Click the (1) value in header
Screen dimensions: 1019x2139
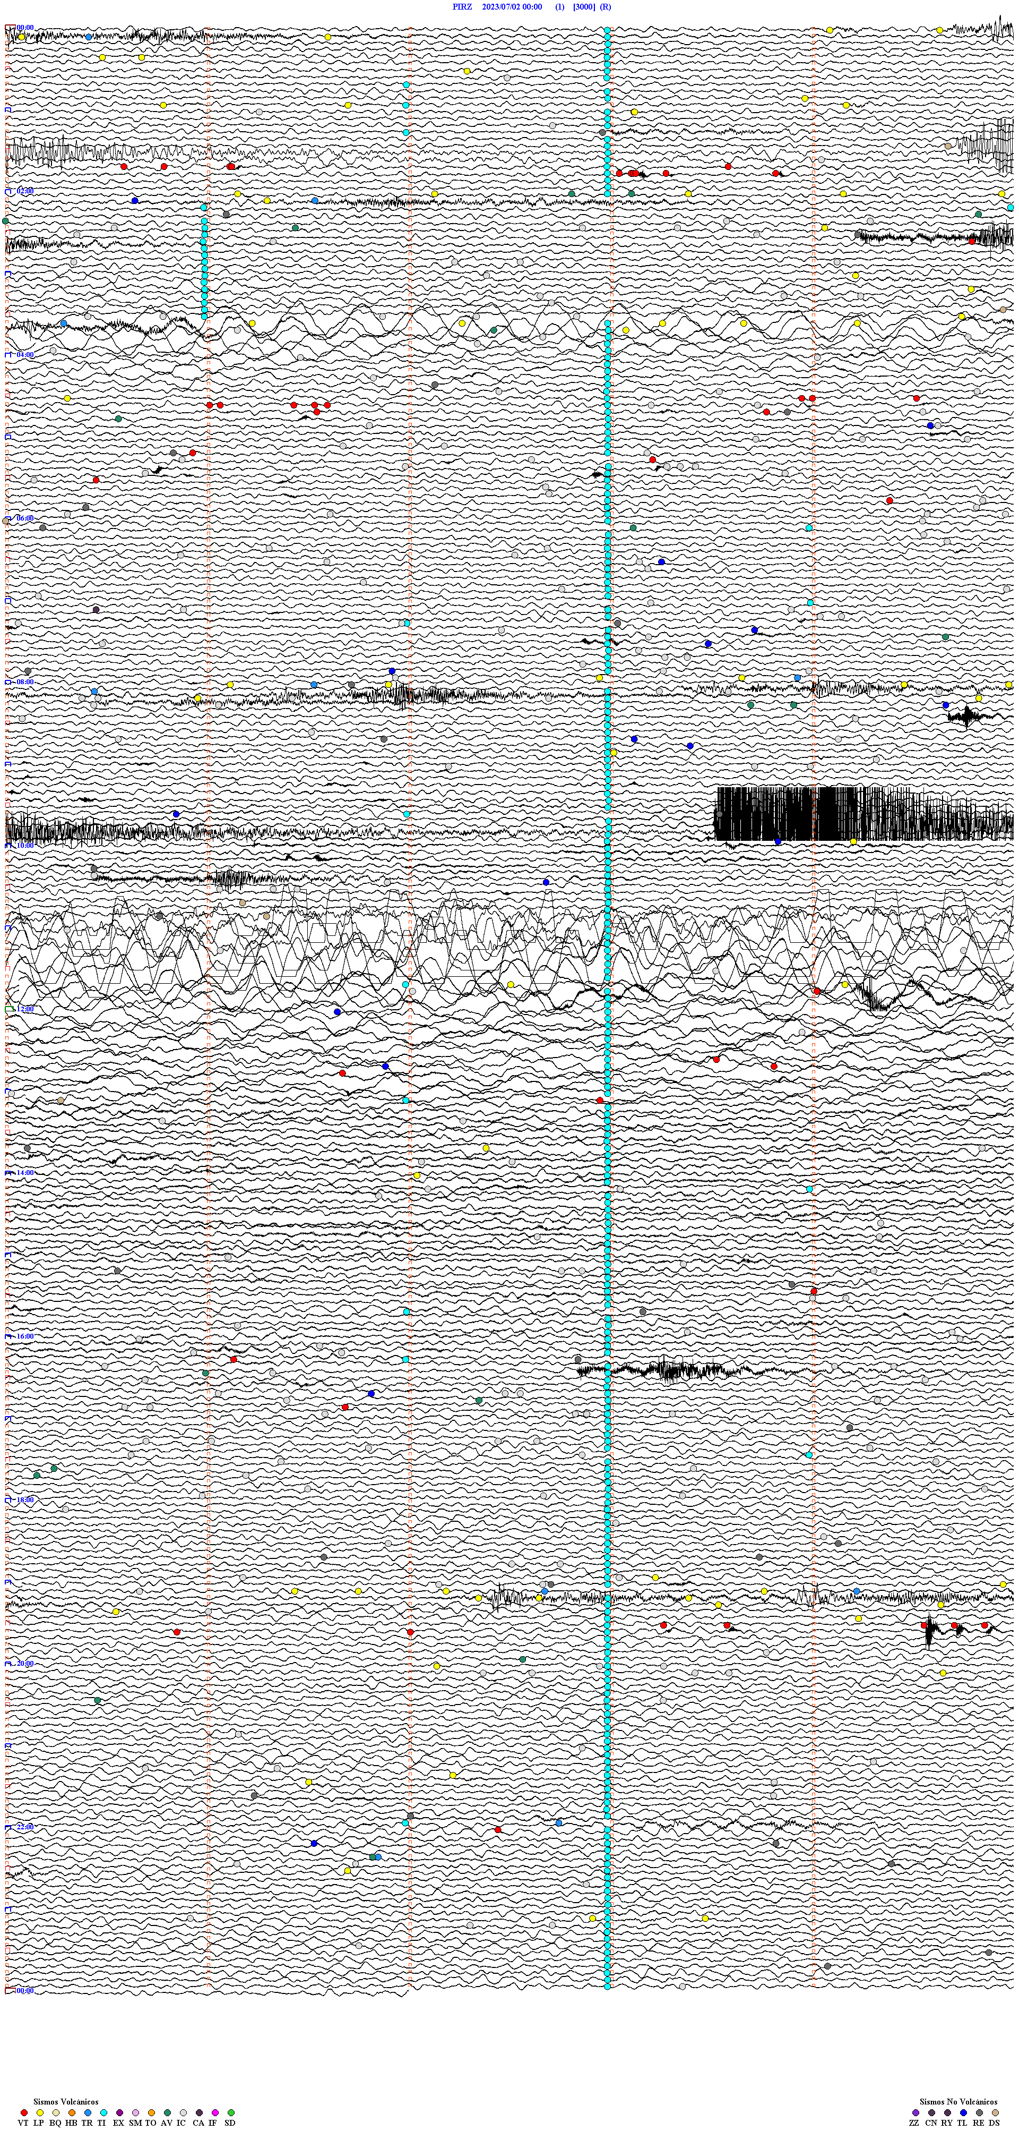point(560,7)
